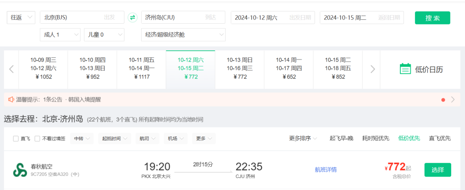The width and height of the screenshot is (465, 190).
Task: Open the 成人 1 passenger dropdown
Action: 60,35
